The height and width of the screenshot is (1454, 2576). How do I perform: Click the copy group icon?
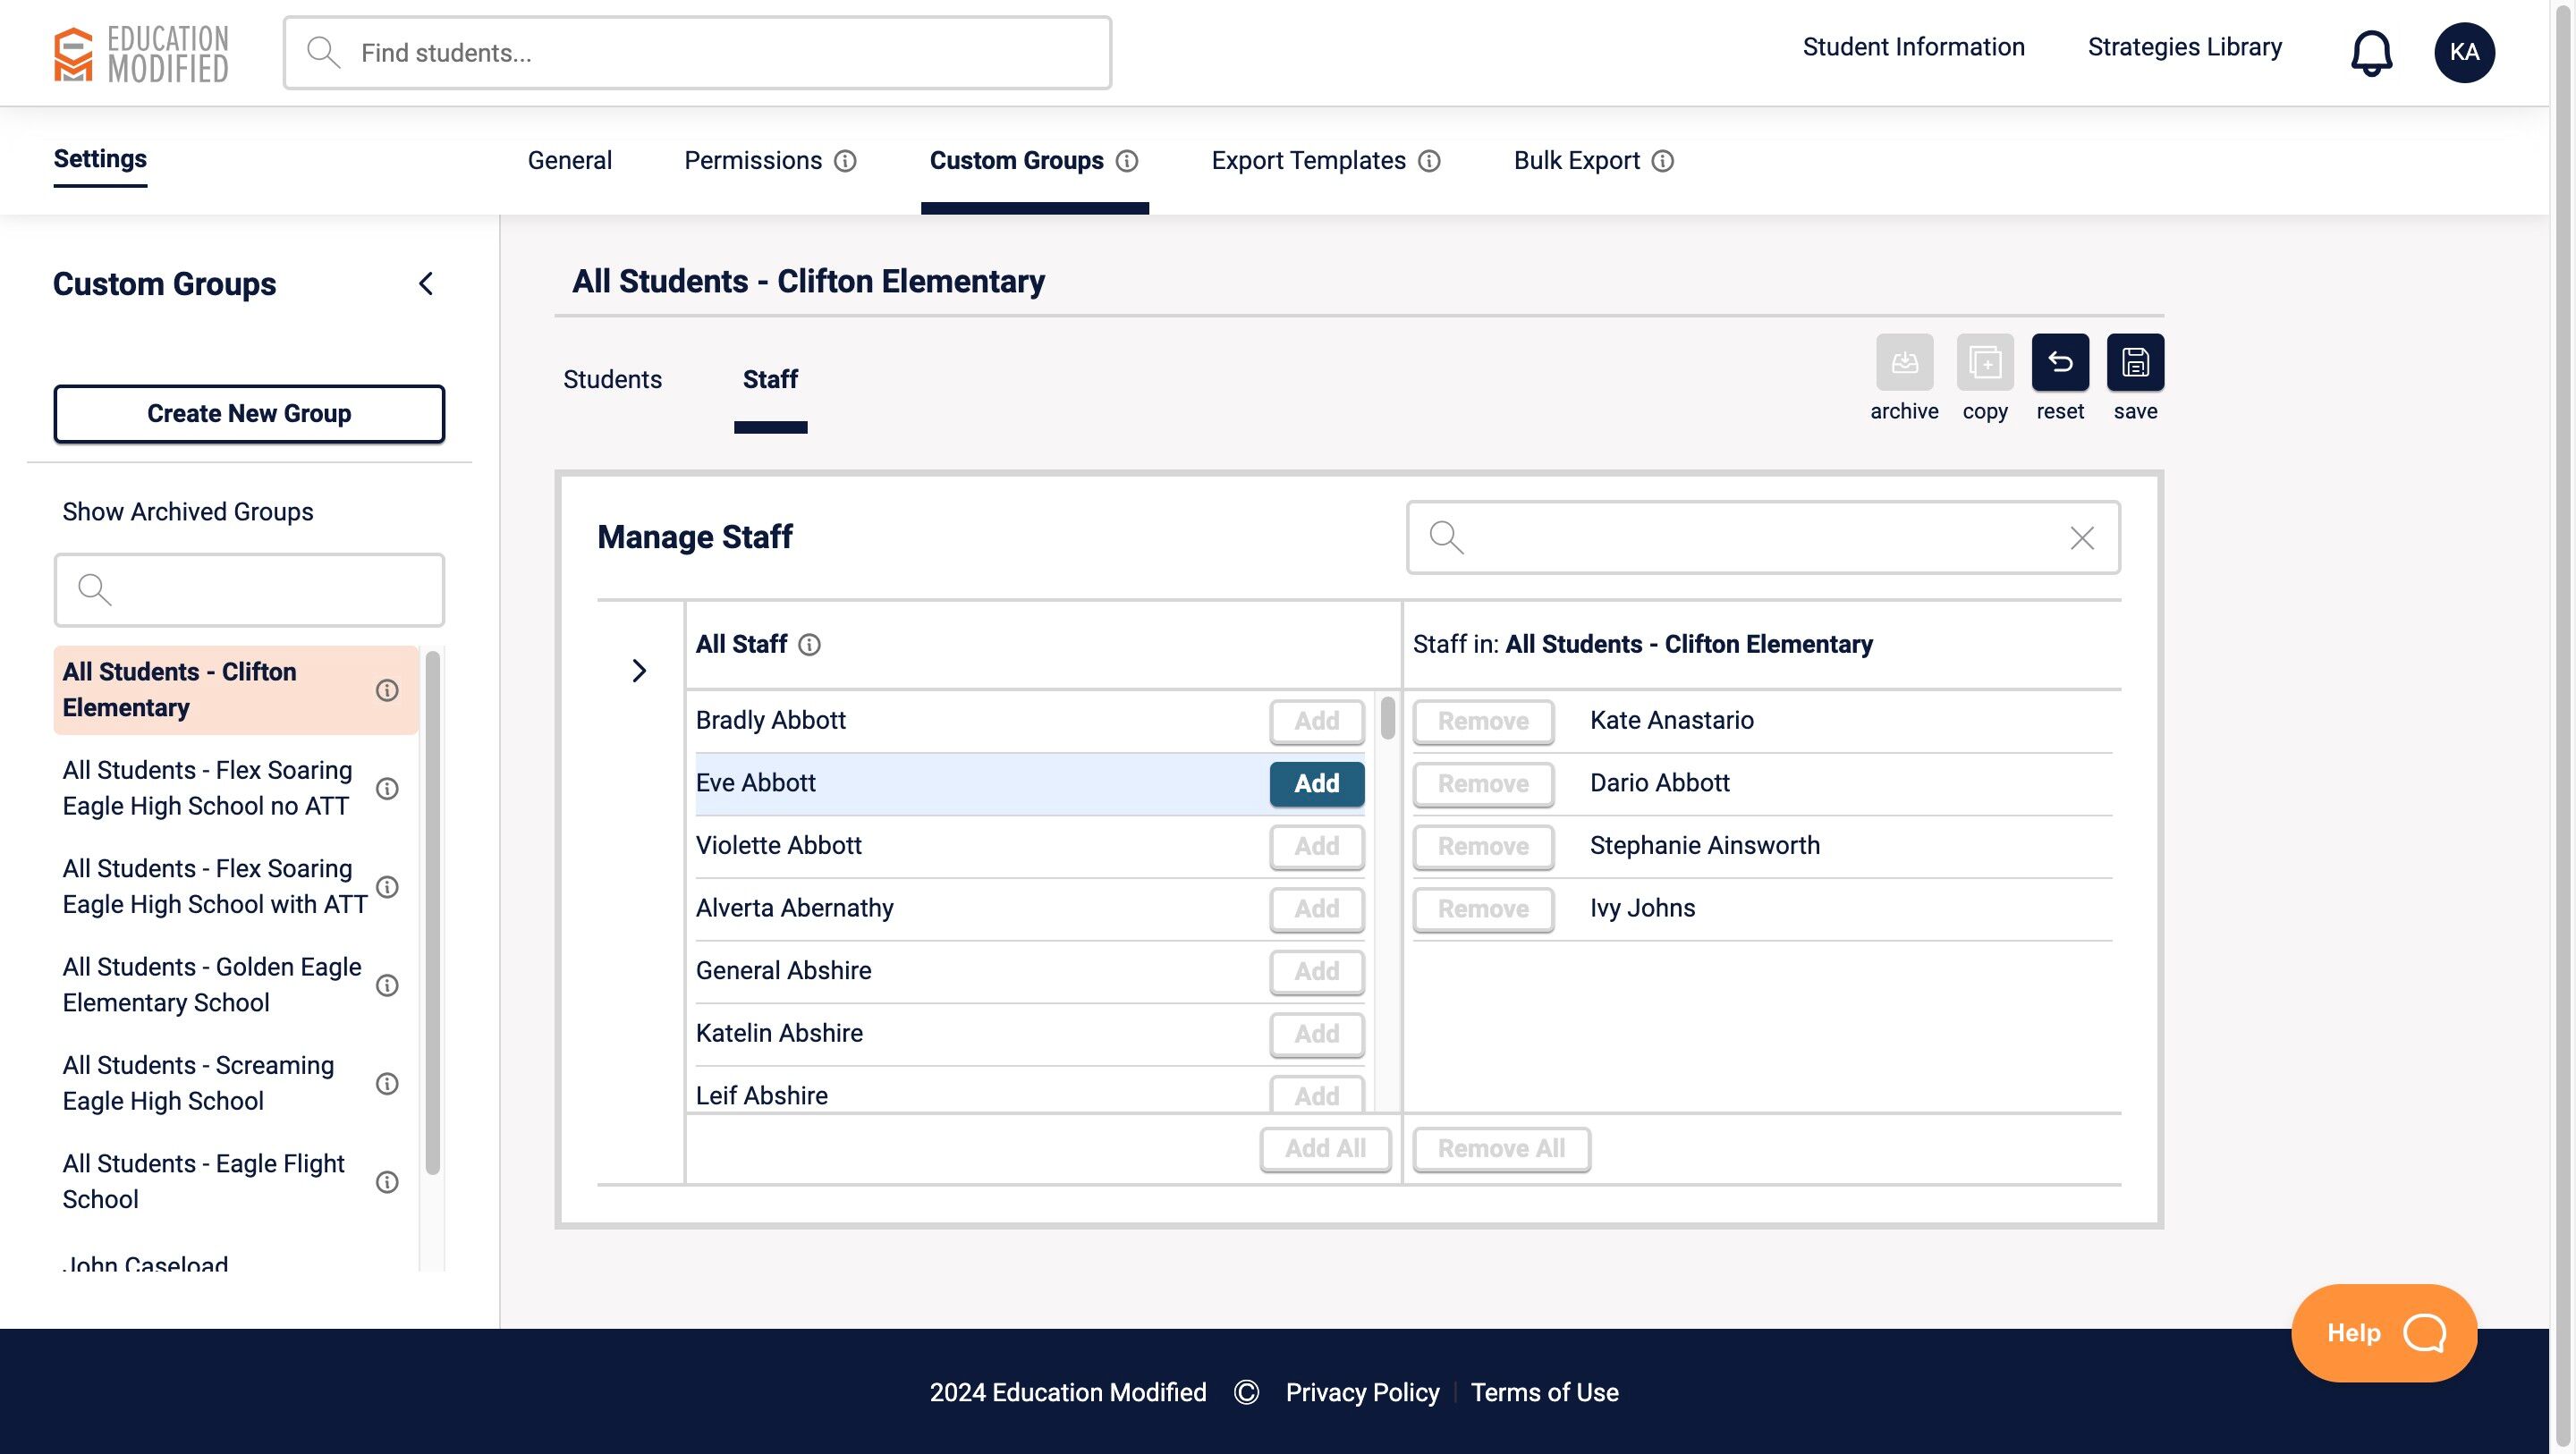1984,362
